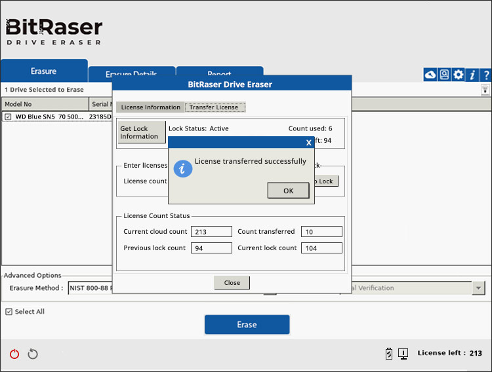Click OK on the success message
The width and height of the screenshot is (492, 372).
pyautogui.click(x=288, y=191)
